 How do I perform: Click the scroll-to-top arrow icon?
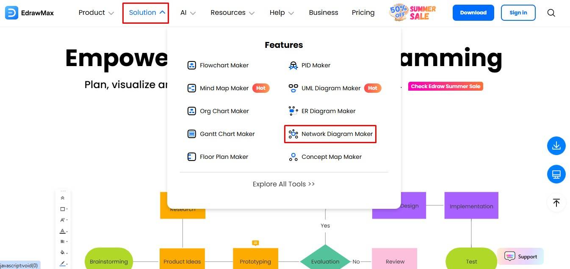556,202
